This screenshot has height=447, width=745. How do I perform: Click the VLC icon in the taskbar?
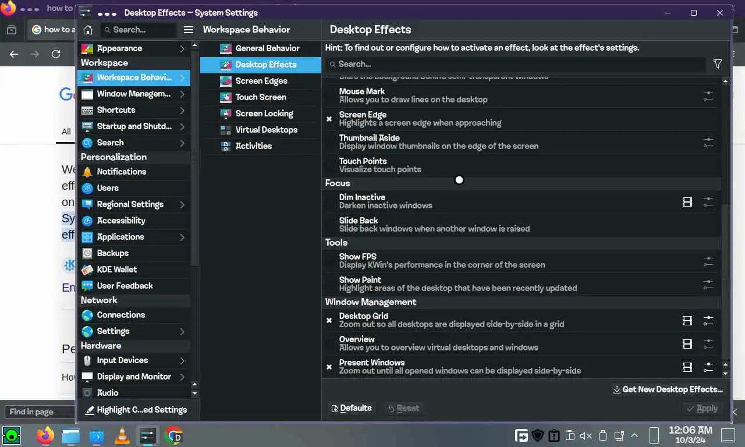122,435
